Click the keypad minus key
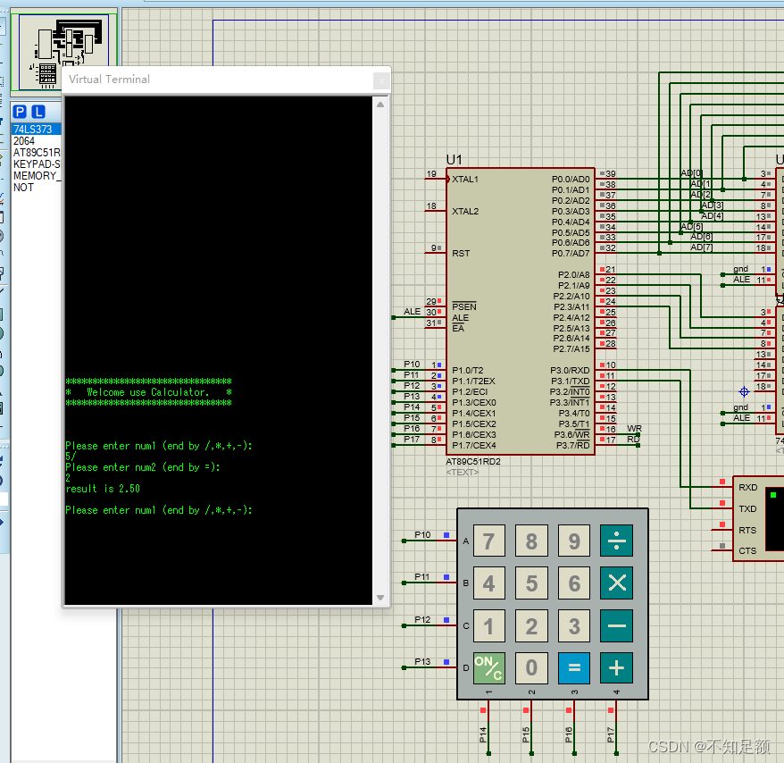 616,626
